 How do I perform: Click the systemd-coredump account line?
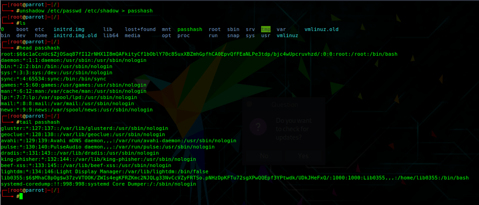click(x=98, y=184)
